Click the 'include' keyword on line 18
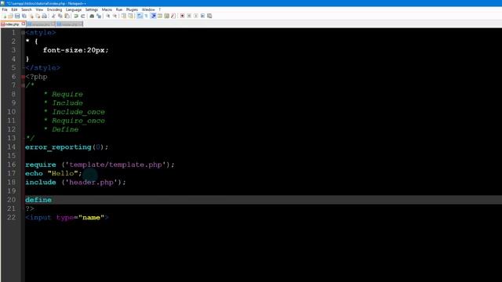The image size is (502, 282). [41, 183]
